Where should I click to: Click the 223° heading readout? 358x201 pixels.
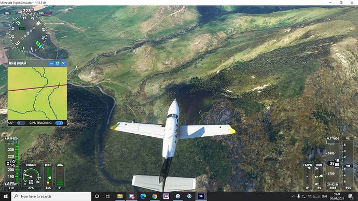tap(27, 11)
